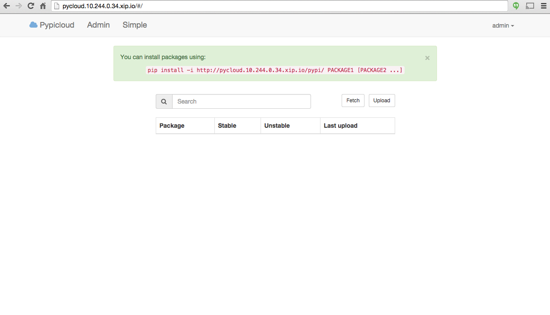Focus the package Search field

[x=242, y=101]
